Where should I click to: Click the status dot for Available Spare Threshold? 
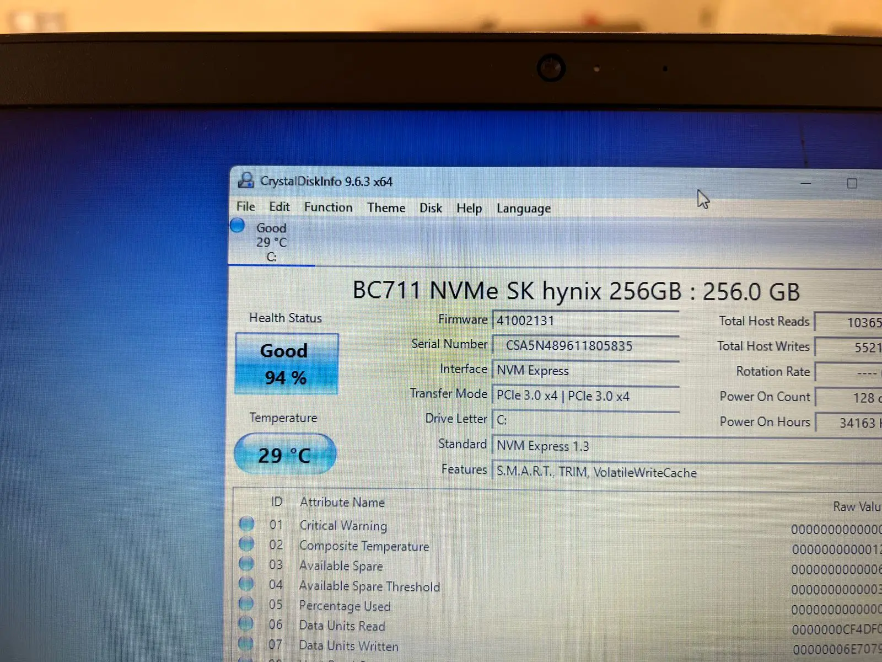pos(246,583)
